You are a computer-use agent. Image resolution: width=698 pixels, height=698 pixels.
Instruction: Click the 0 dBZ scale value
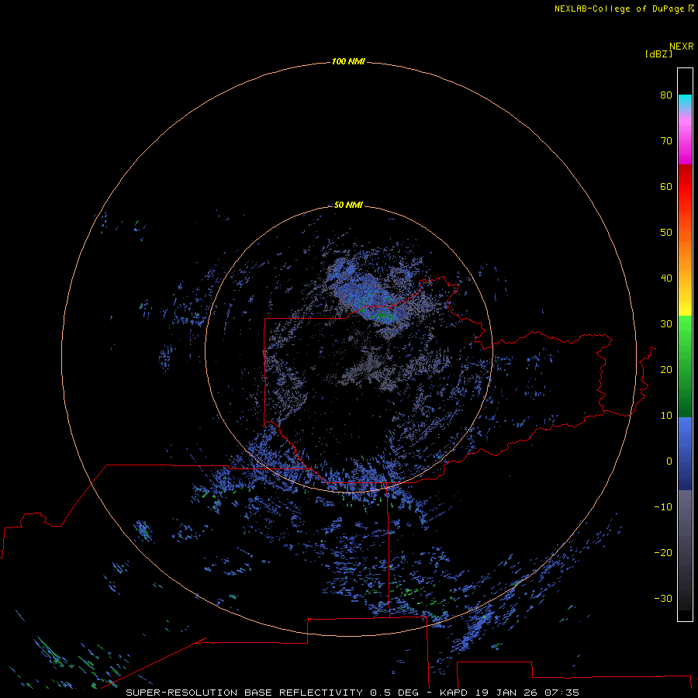click(669, 461)
